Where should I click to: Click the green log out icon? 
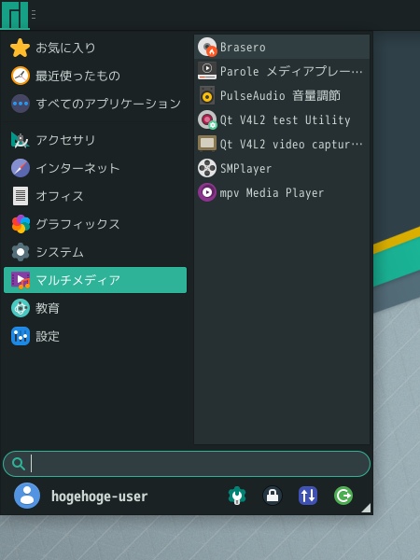click(x=343, y=496)
